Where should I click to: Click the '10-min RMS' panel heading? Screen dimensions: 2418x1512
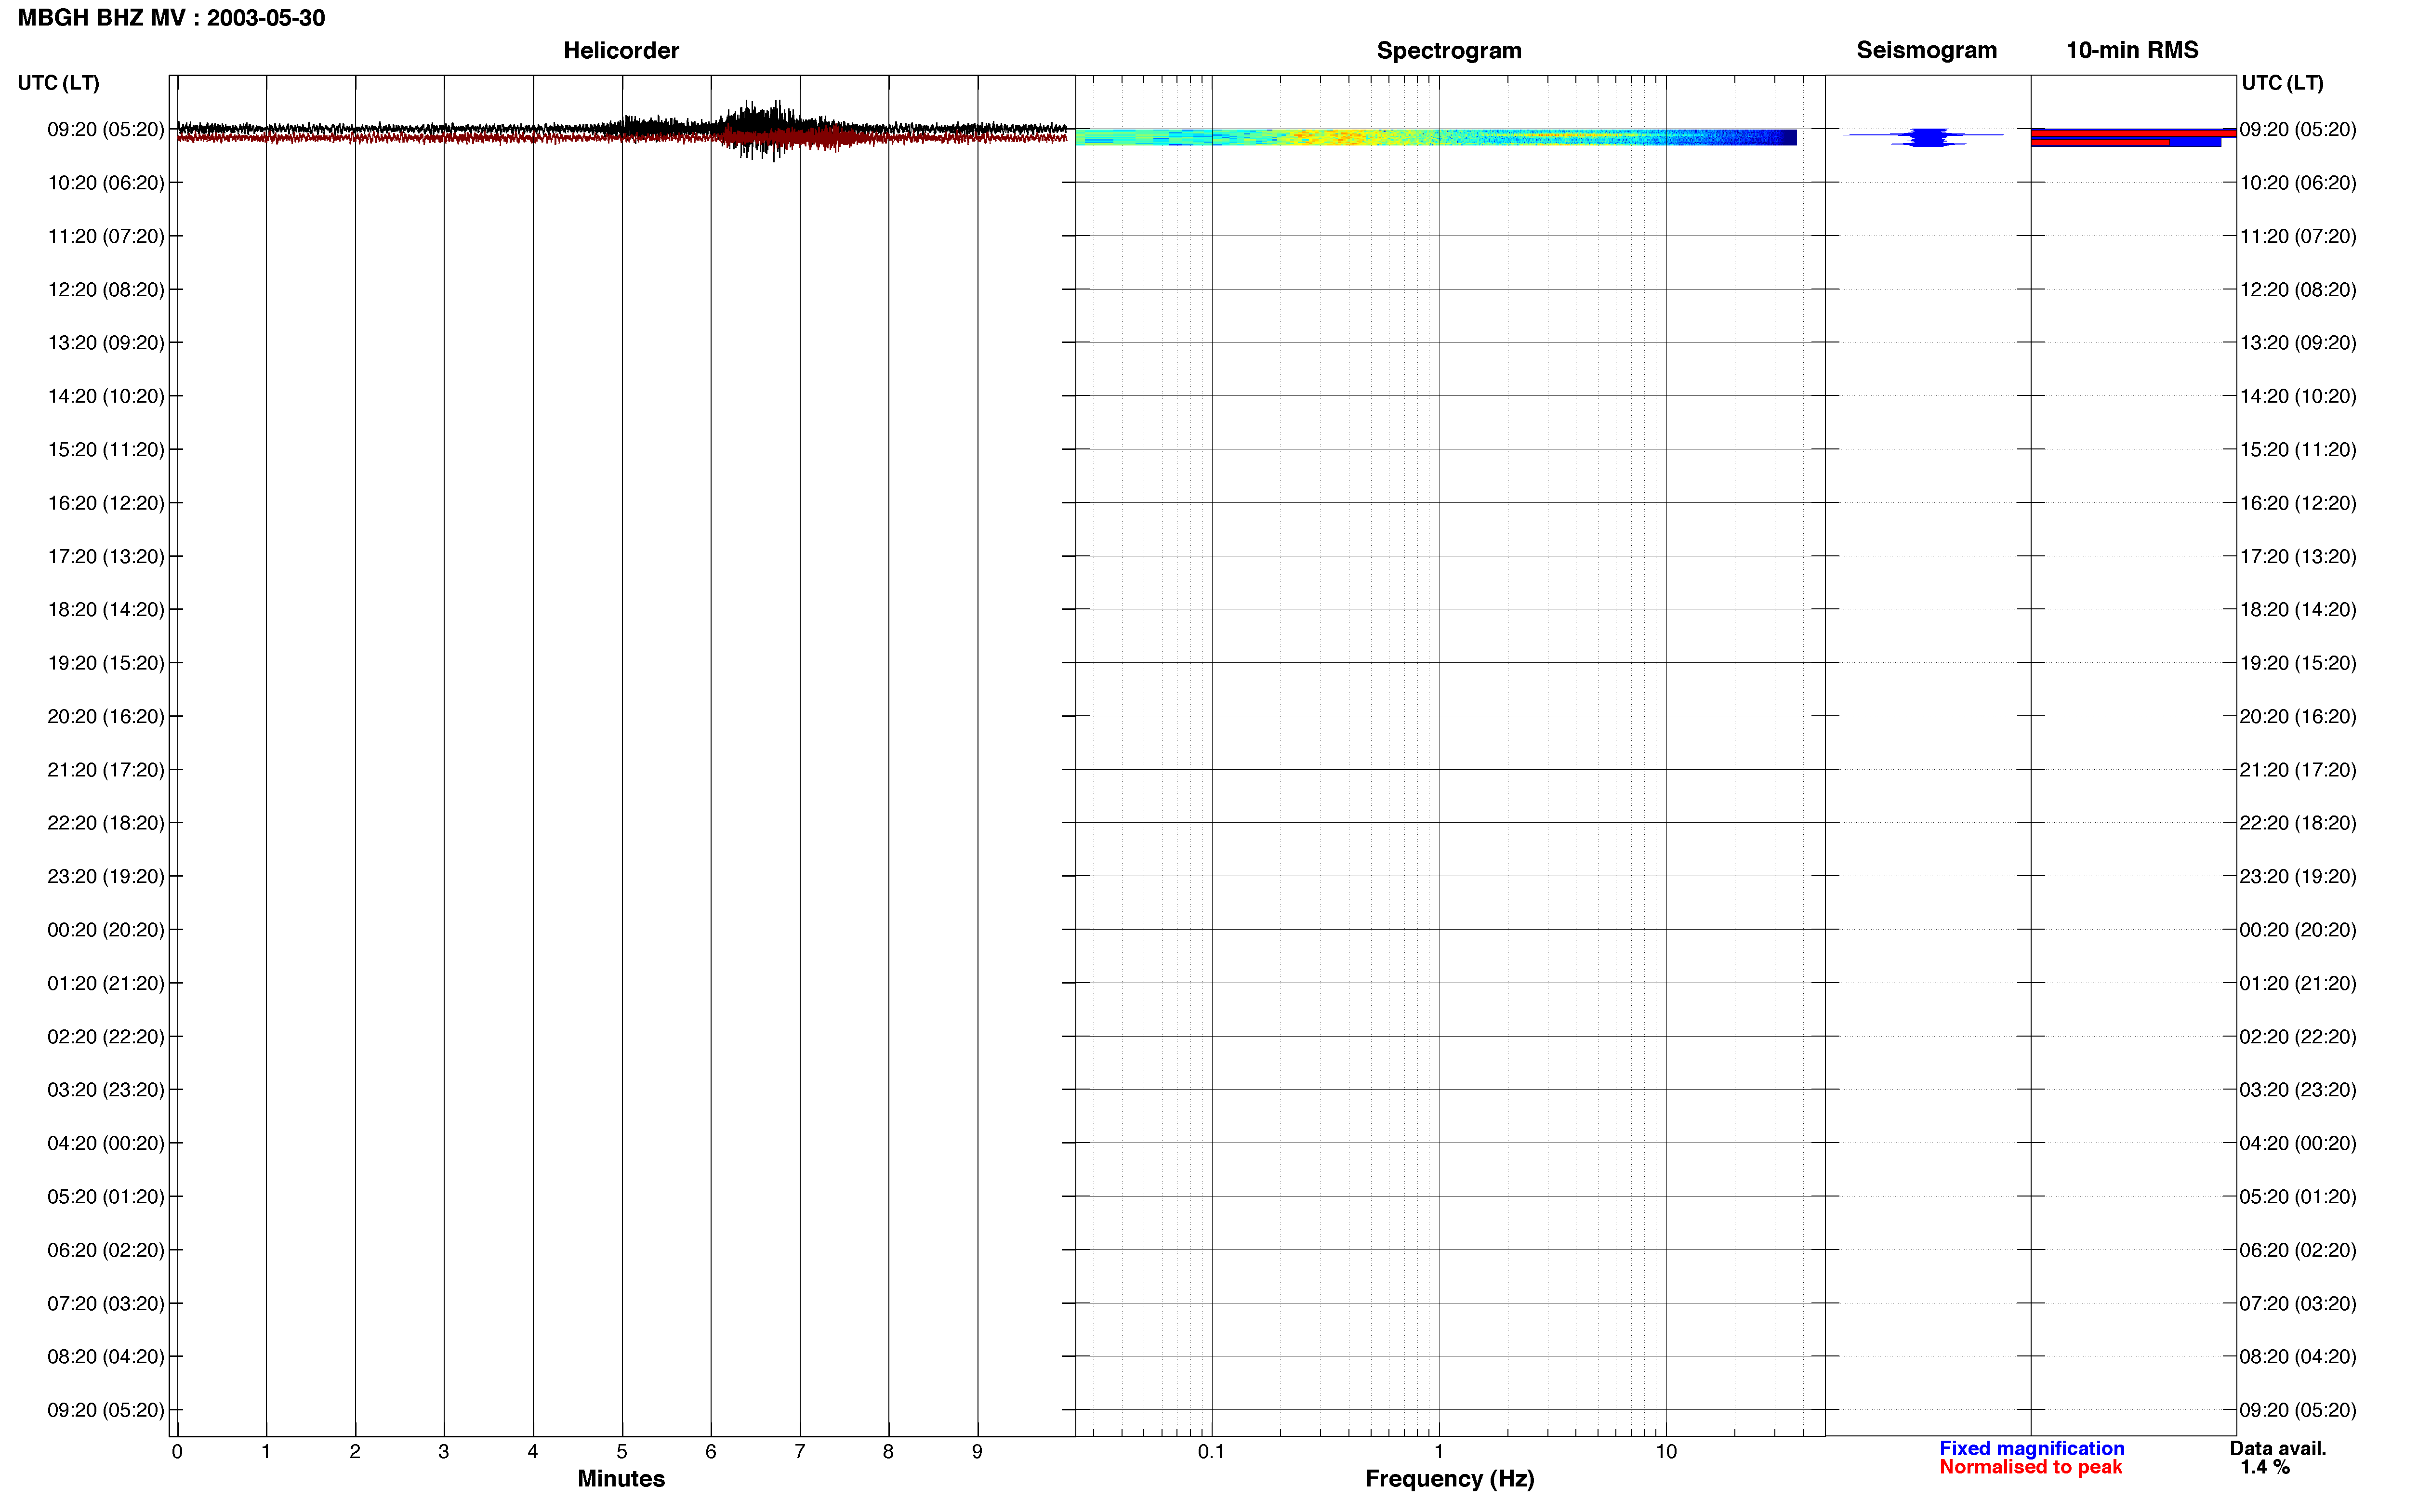[x=2132, y=50]
